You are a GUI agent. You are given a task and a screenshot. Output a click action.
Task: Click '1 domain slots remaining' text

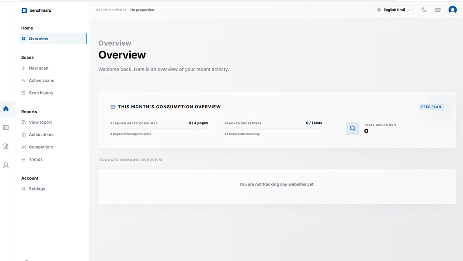(x=242, y=134)
